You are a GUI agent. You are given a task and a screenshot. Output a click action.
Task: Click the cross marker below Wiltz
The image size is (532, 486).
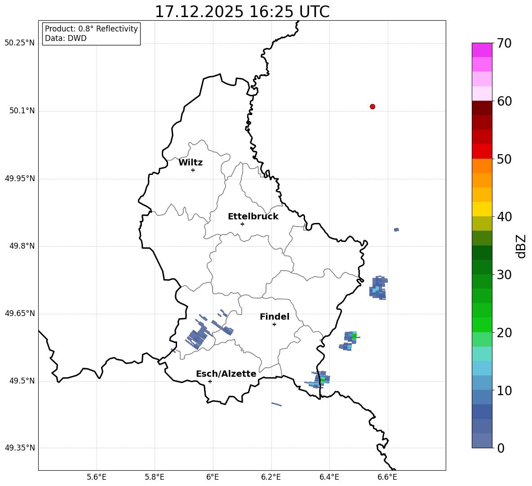click(x=193, y=170)
